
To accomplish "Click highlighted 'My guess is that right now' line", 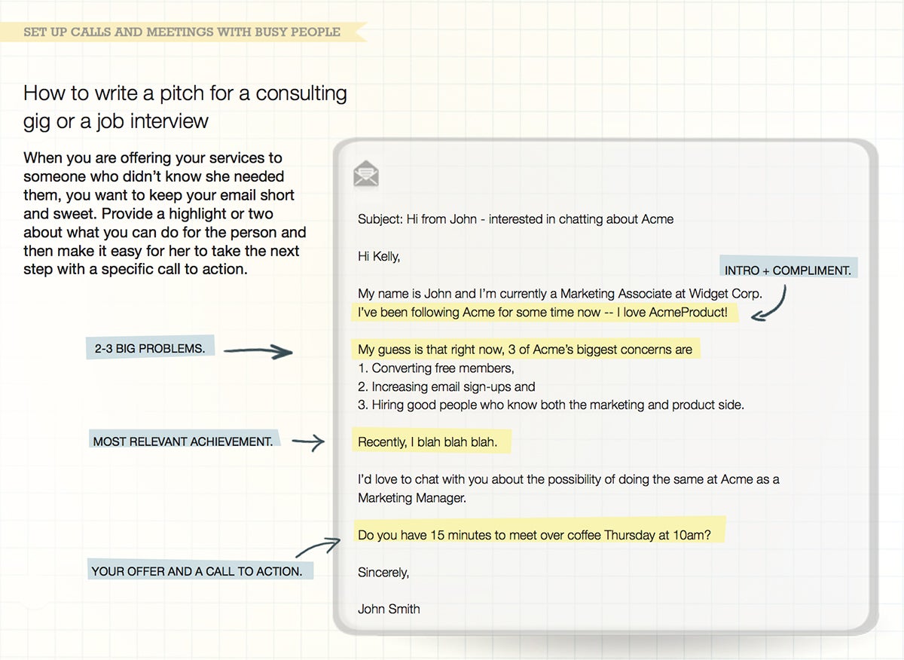I will (x=524, y=350).
